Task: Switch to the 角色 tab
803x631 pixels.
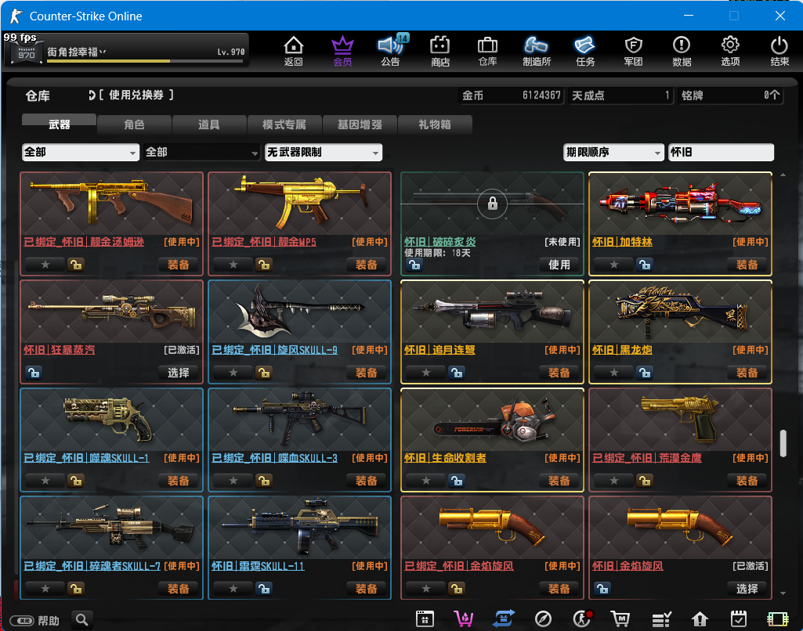Action: pos(134,124)
